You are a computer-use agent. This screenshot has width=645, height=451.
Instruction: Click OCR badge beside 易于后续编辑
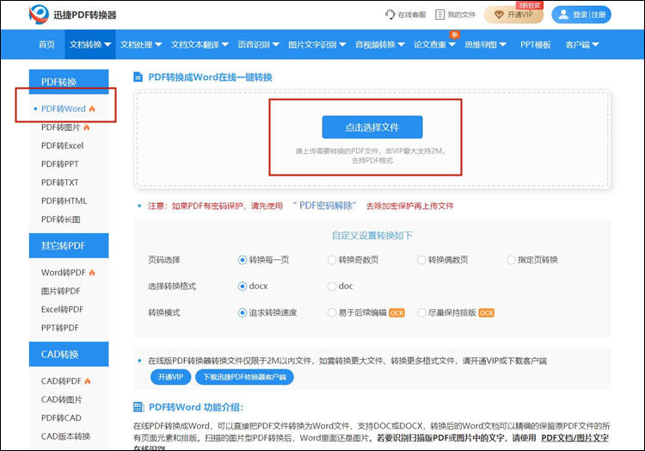pos(396,313)
